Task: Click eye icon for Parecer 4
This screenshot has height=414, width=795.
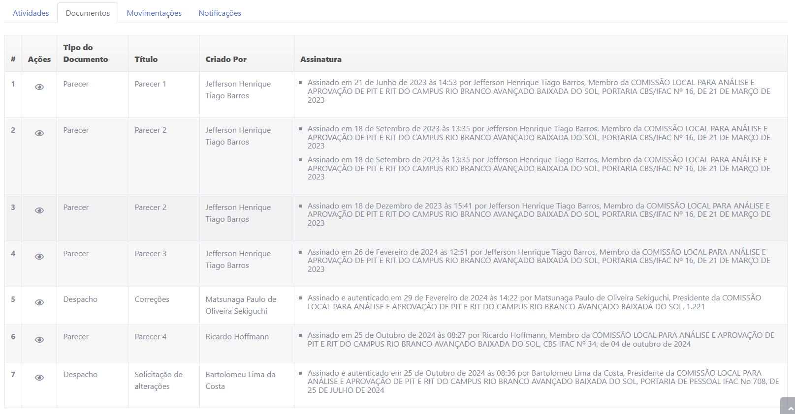Action: point(39,340)
